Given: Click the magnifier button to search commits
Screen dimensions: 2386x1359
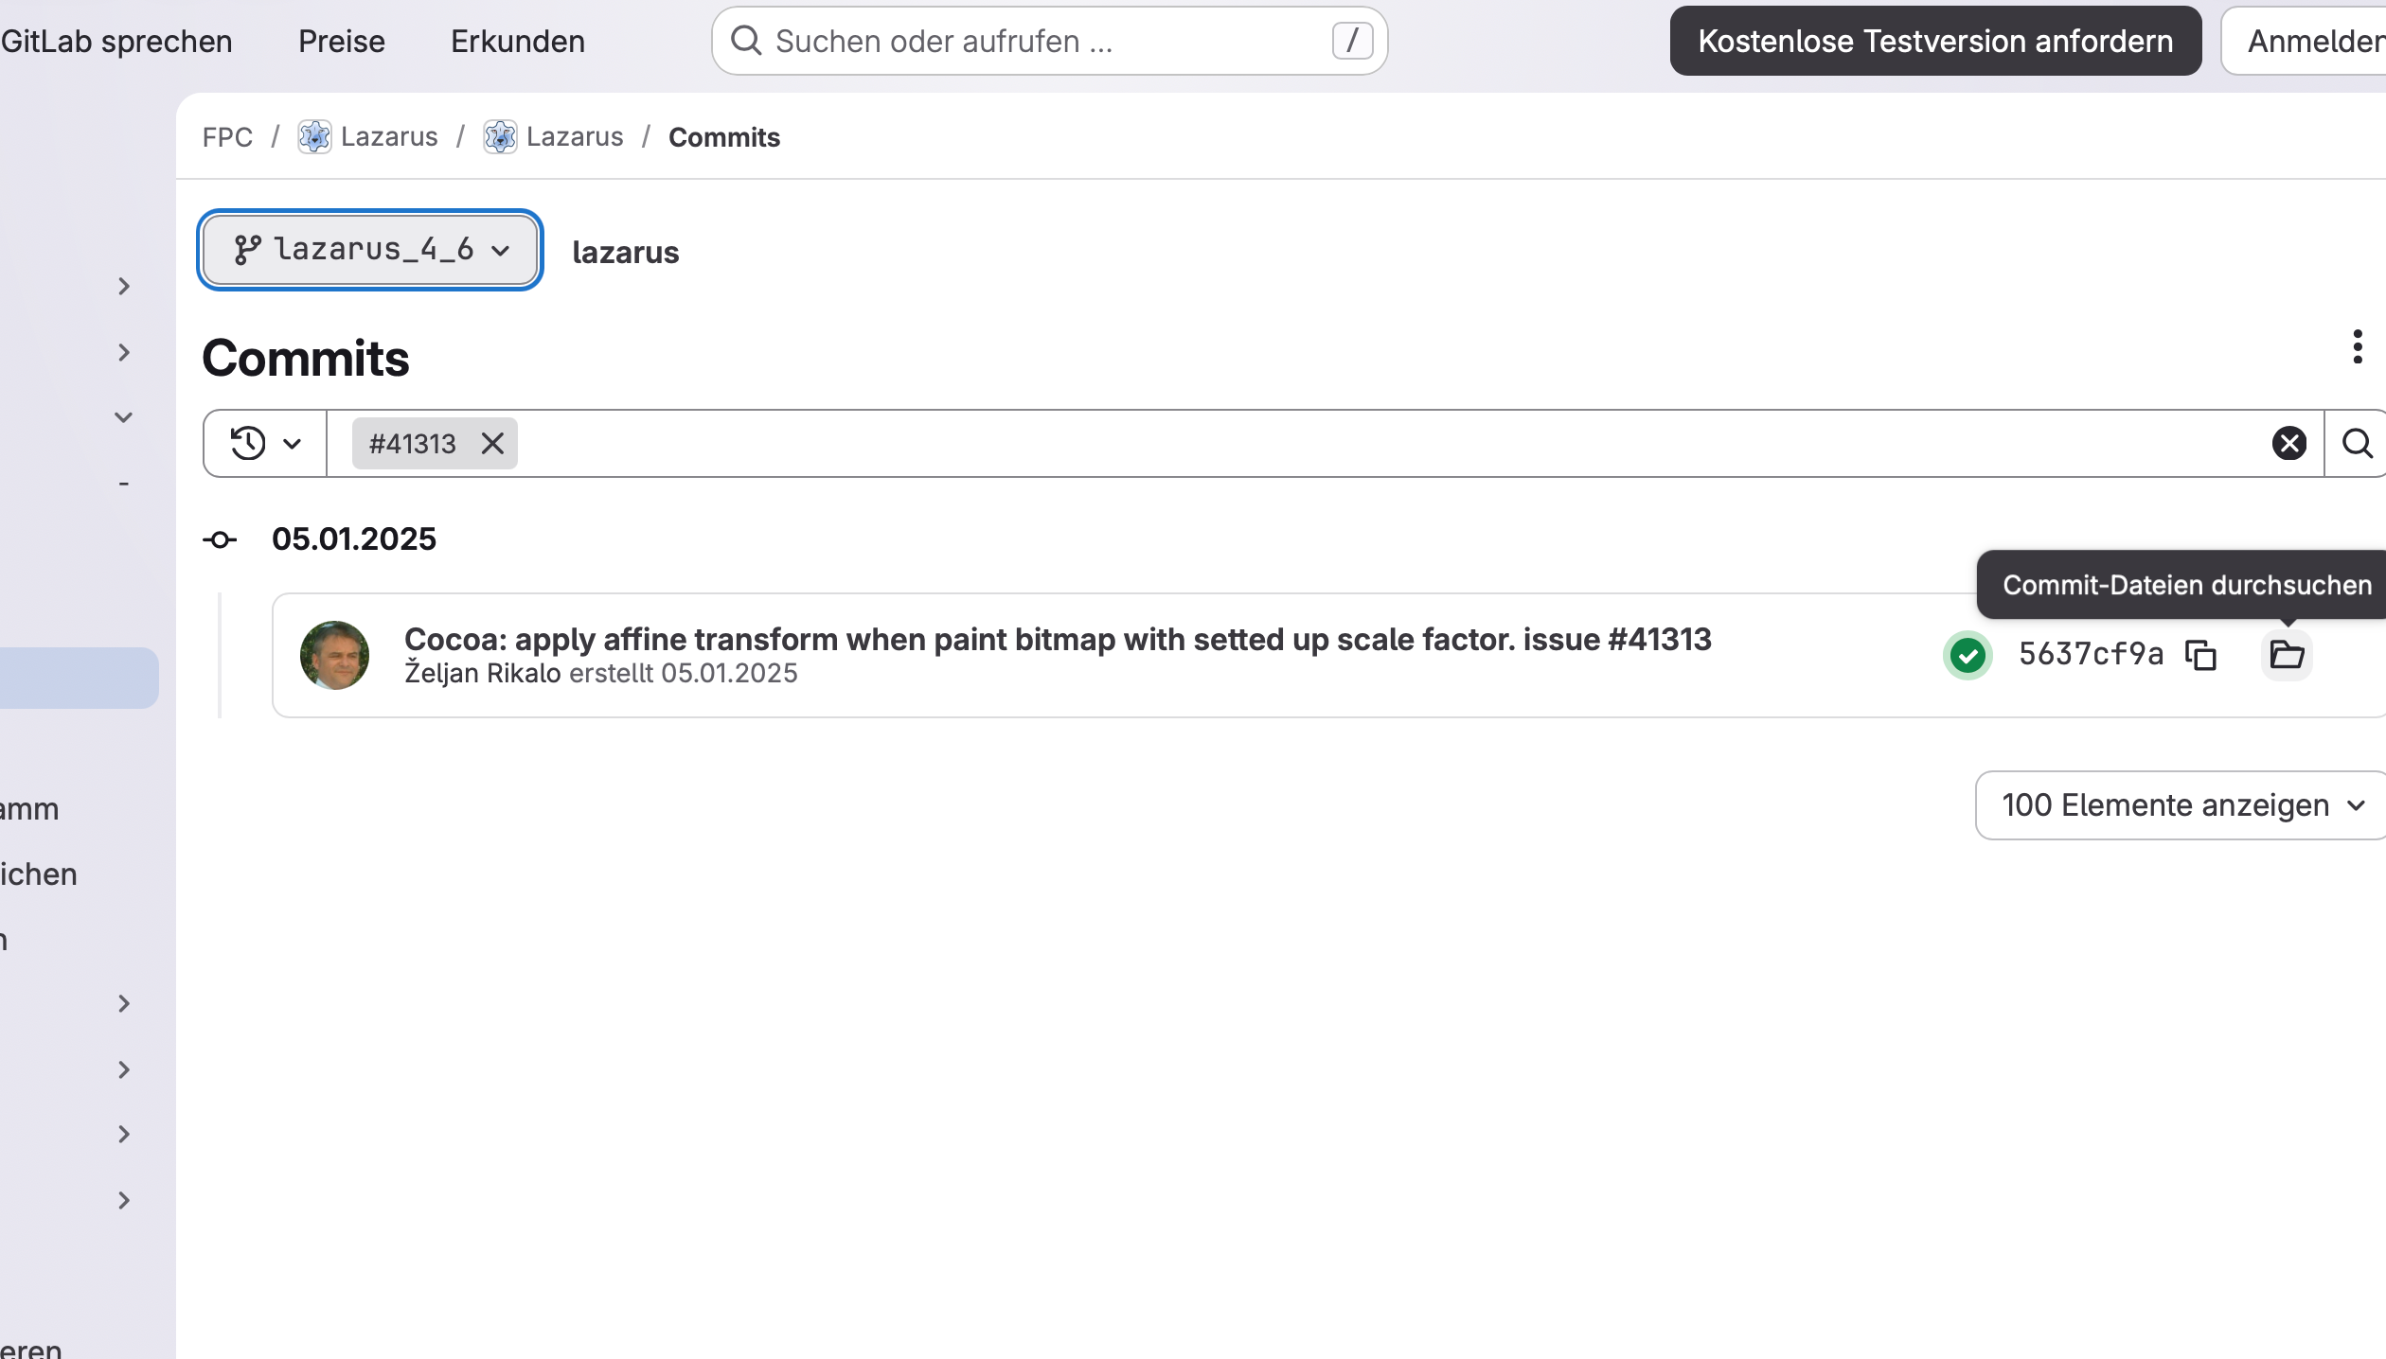Looking at the screenshot, I should (x=2356, y=443).
